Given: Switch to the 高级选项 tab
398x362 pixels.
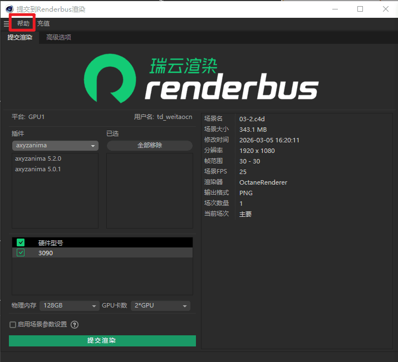Looking at the screenshot, I should coord(58,37).
